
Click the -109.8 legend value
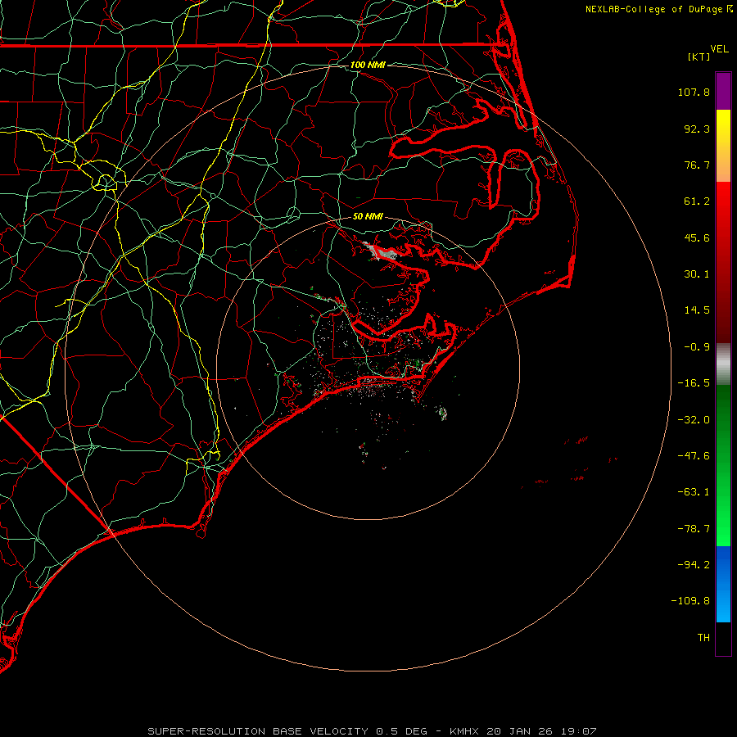pyautogui.click(x=690, y=601)
